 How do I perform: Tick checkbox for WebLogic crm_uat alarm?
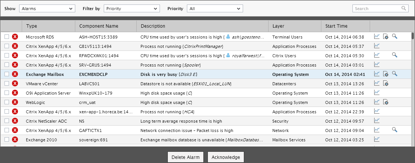click(7, 102)
